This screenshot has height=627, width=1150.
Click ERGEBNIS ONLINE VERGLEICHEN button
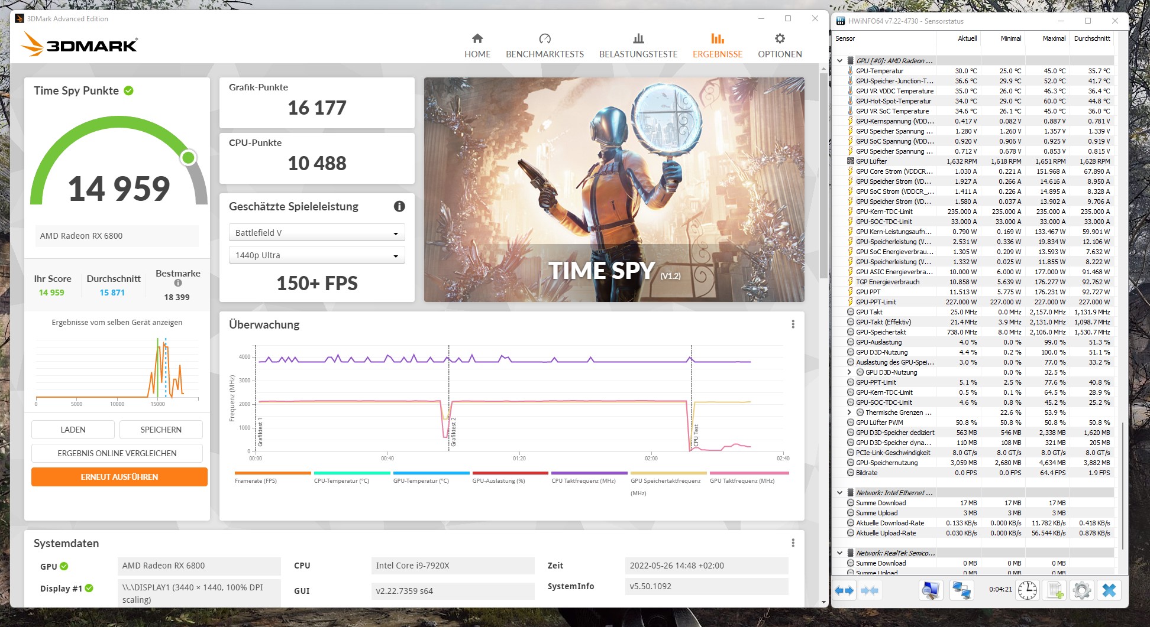(117, 453)
